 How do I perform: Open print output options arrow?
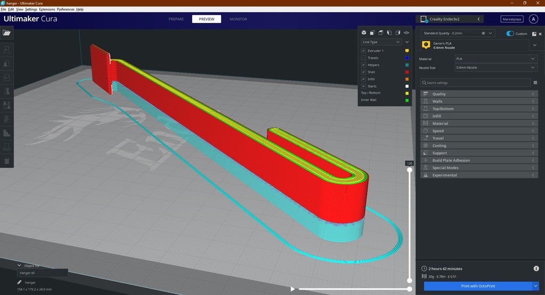535,286
